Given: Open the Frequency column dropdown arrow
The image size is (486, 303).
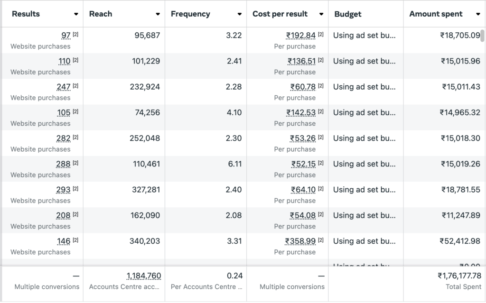Looking at the screenshot, I should (x=239, y=14).
